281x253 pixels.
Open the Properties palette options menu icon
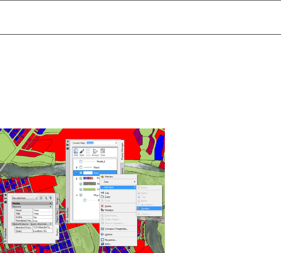[x=6, y=202]
